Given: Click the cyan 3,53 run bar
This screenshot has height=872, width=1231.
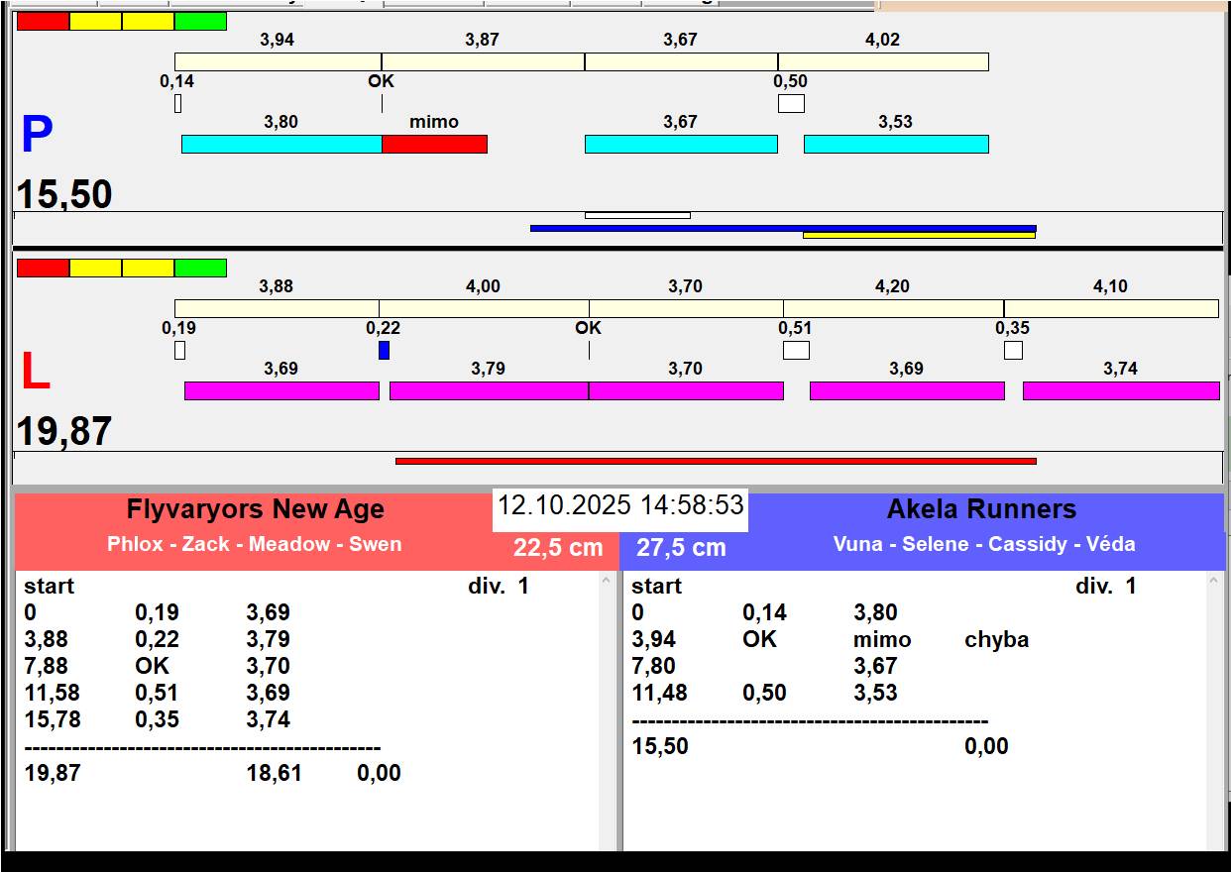Looking at the screenshot, I should 896,145.
